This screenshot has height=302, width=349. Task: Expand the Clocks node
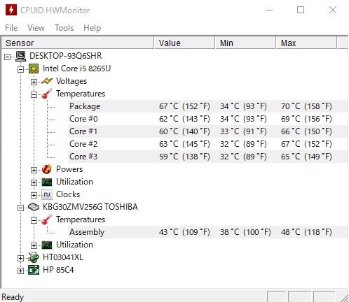(x=34, y=195)
